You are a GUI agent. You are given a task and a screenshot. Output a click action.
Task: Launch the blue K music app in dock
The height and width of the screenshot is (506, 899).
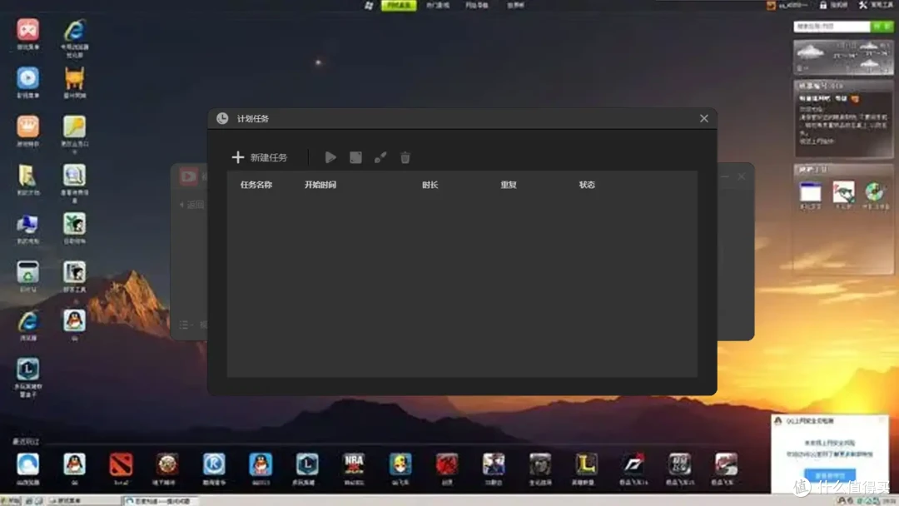tap(214, 464)
